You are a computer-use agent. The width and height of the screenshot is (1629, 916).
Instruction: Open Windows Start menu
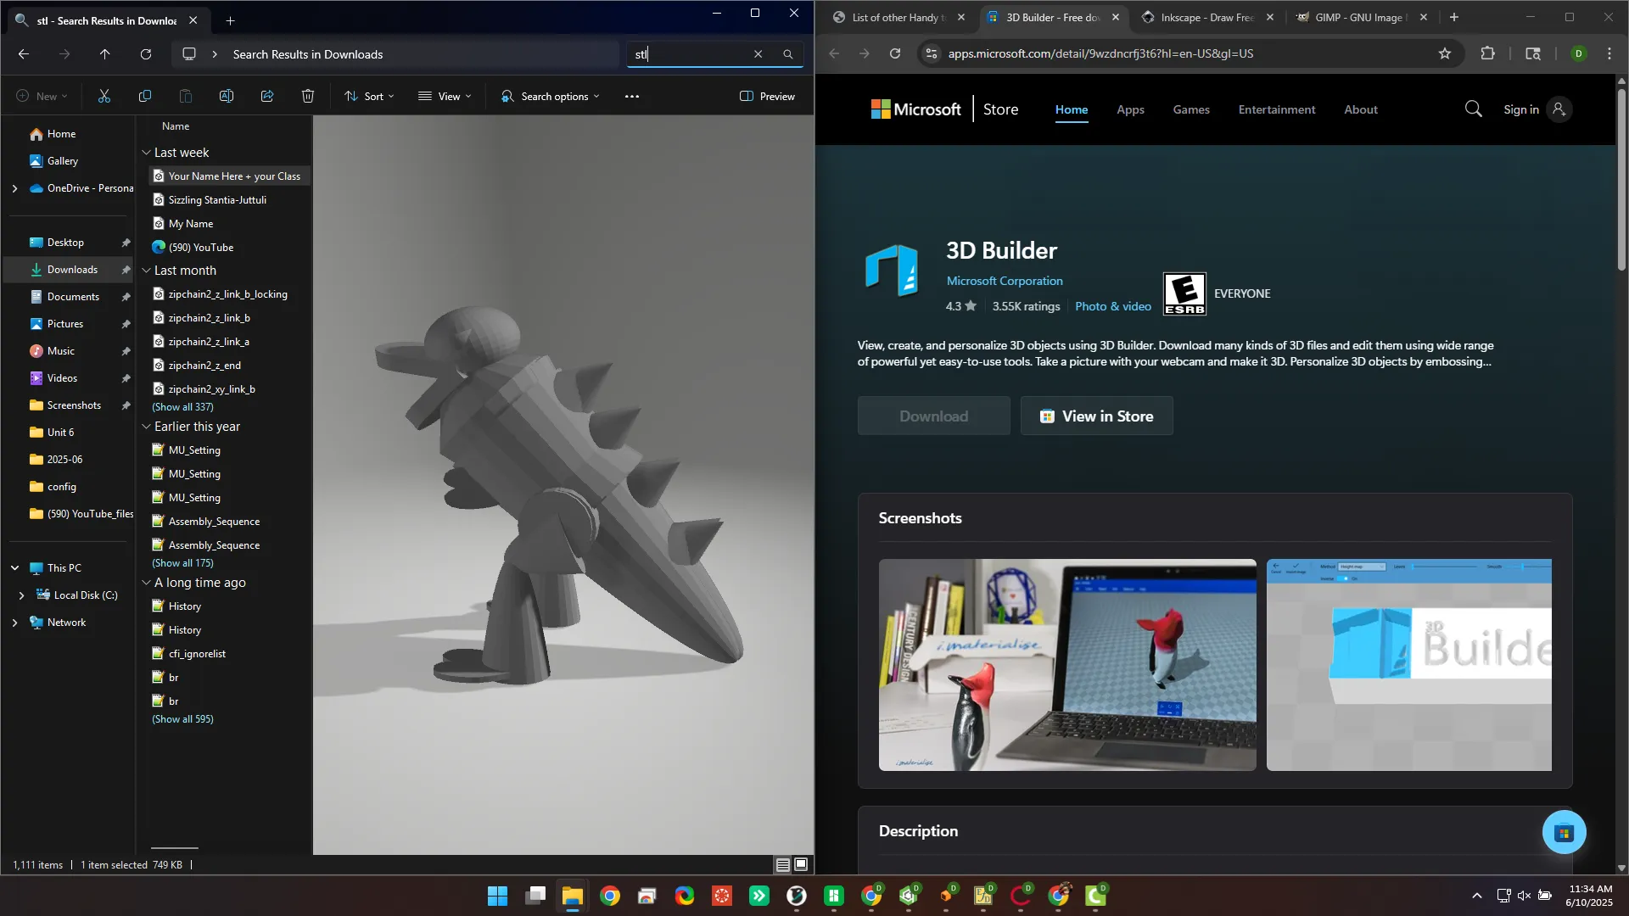pos(498,896)
